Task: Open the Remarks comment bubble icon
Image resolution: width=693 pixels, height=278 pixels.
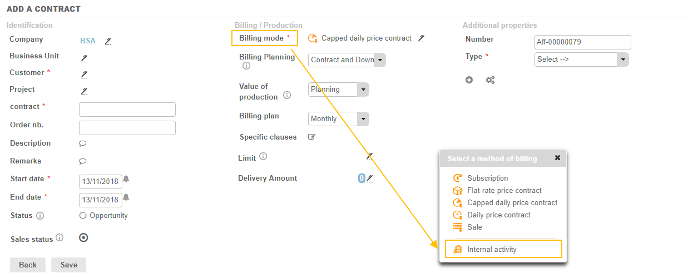Action: point(83,161)
